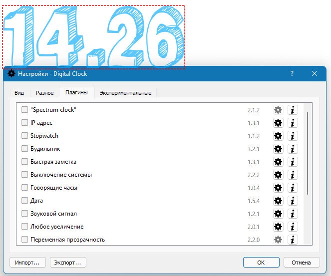This screenshot has width=331, height=276.
Task: Open Звуковой сигнал settings gear
Action: click(278, 214)
